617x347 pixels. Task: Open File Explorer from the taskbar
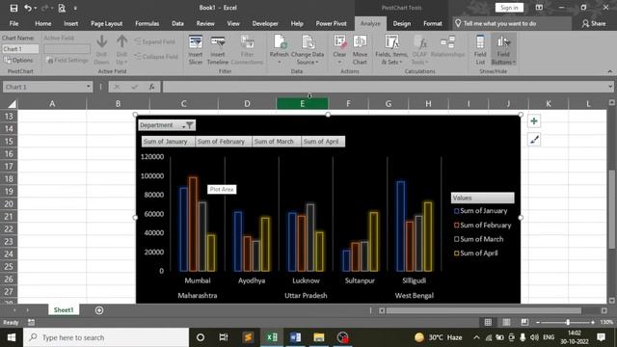pyautogui.click(x=319, y=337)
